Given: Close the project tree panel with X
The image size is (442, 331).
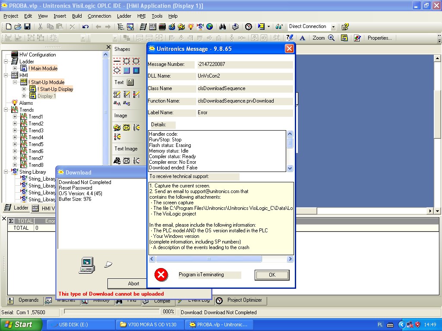Looking at the screenshot, I should [x=108, y=47].
